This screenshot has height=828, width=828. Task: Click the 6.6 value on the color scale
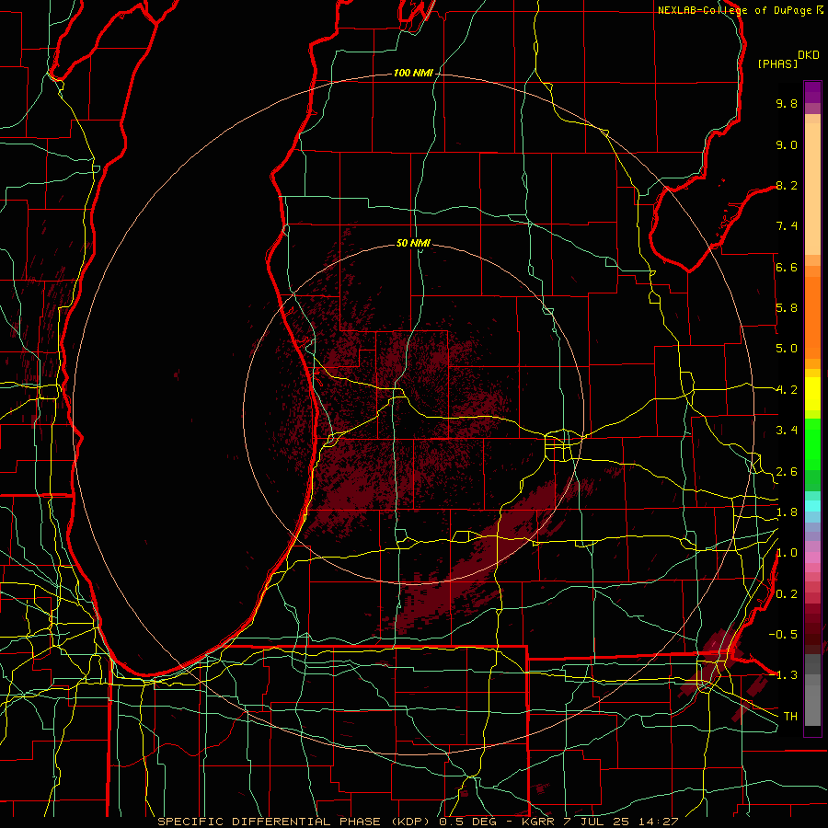787,267
